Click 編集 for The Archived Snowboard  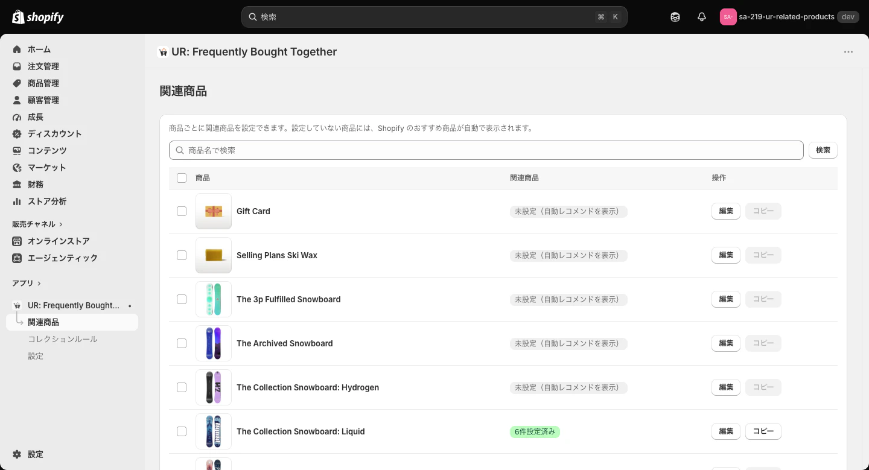point(726,343)
